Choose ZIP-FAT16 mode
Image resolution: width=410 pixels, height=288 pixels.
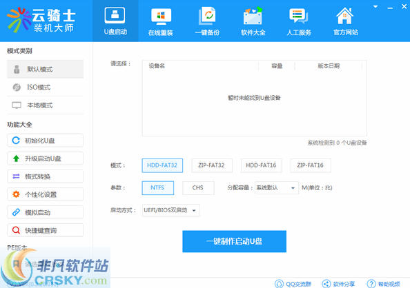[x=311, y=165]
